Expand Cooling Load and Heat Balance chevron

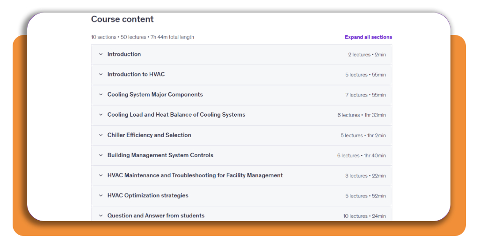[101, 115]
